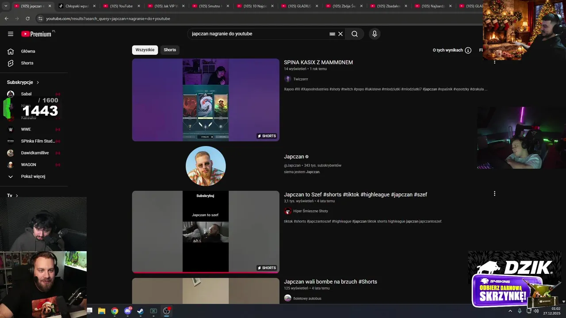Open on-screen keyboard icon in search box
566x318 pixels.
(x=332, y=34)
